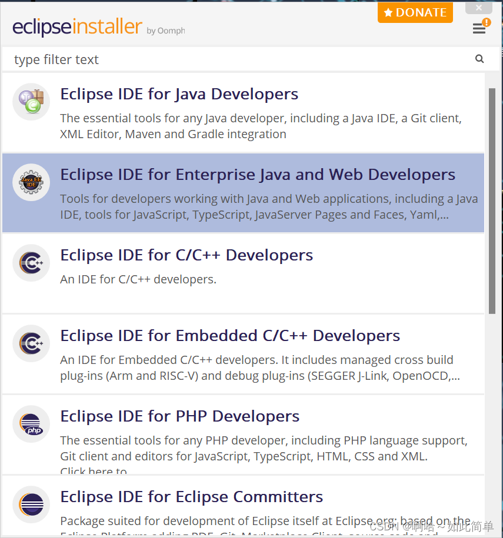Click the Eclipse IDE for Java Developers package icon
Image resolution: width=503 pixels, height=538 pixels.
pyautogui.click(x=31, y=101)
